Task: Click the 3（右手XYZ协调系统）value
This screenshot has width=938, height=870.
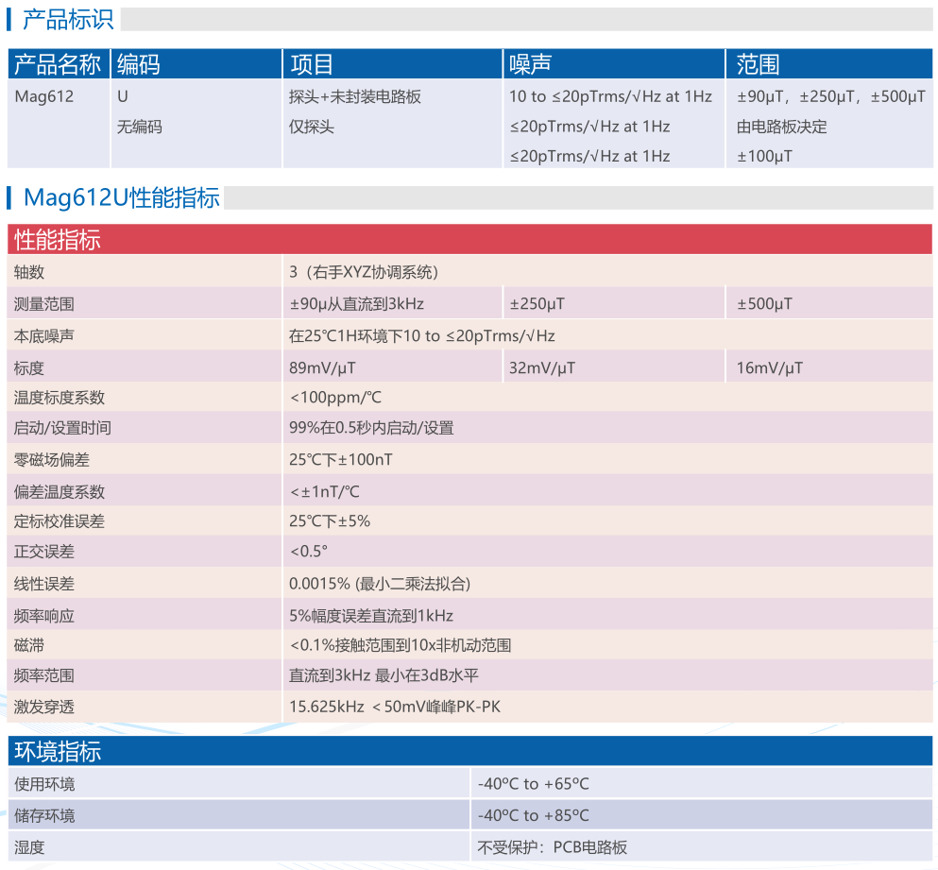Action: click(x=364, y=272)
